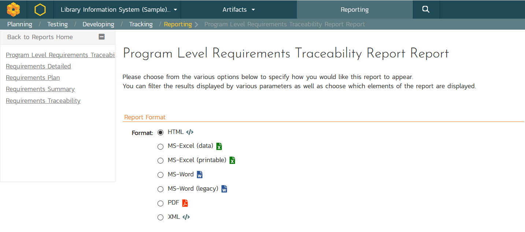Choose the MS-Word format radio button

tap(160, 175)
